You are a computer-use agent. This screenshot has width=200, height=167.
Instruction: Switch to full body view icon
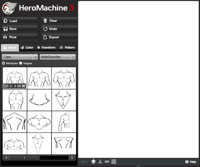(x=93, y=161)
